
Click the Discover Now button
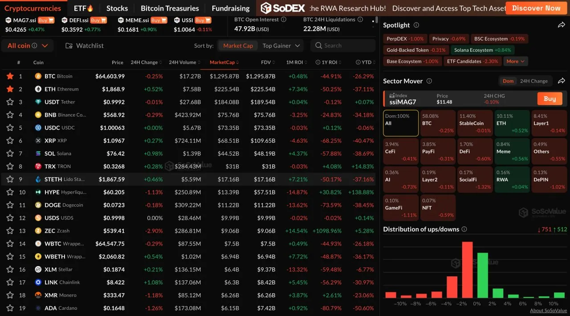536,8
